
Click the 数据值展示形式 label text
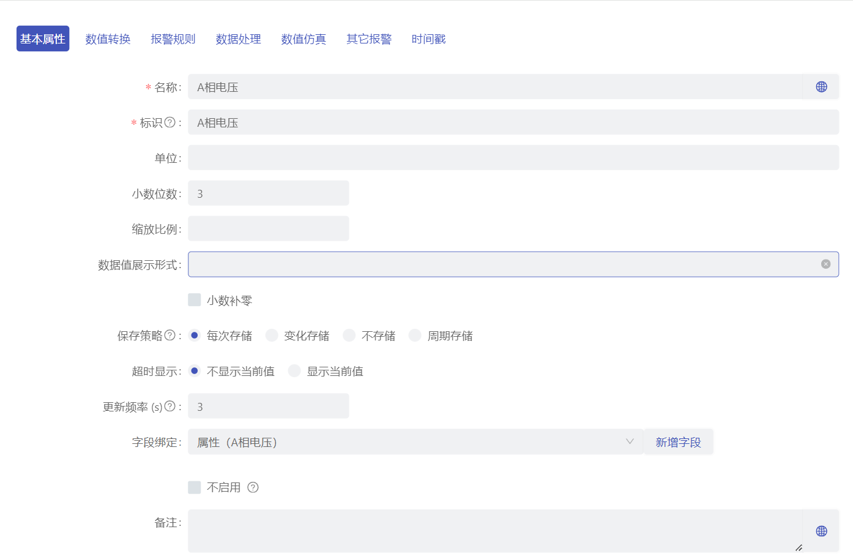click(x=138, y=264)
